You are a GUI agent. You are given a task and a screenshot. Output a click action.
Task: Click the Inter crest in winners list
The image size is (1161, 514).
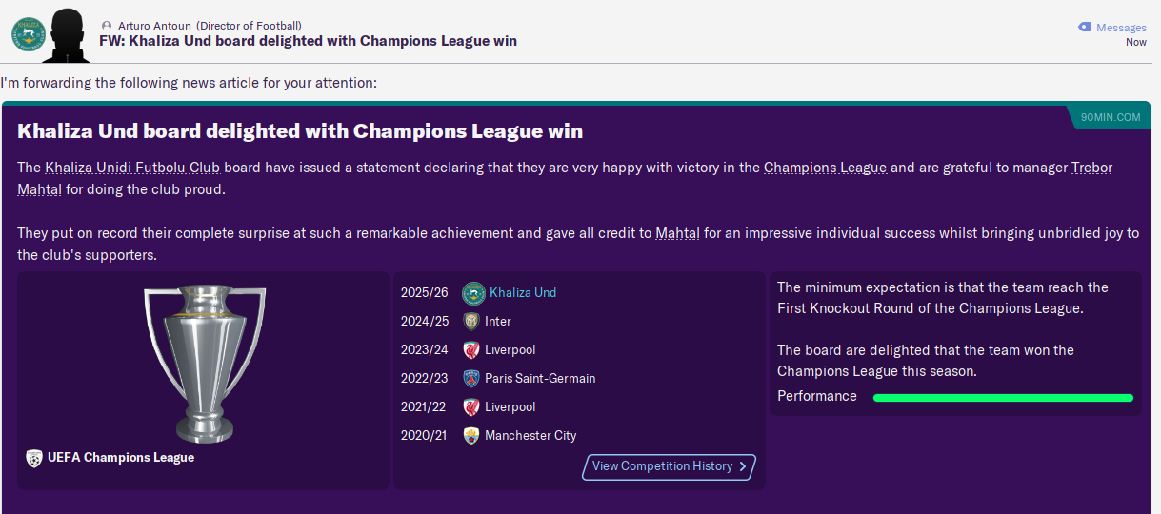(470, 322)
